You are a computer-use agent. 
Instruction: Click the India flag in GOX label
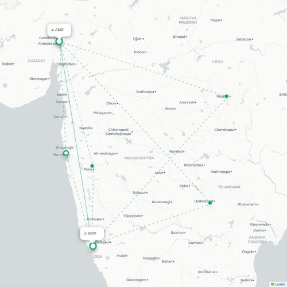(86, 234)
